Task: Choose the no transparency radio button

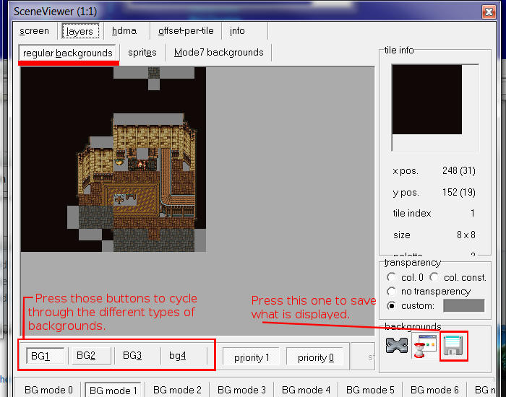Action: point(392,292)
